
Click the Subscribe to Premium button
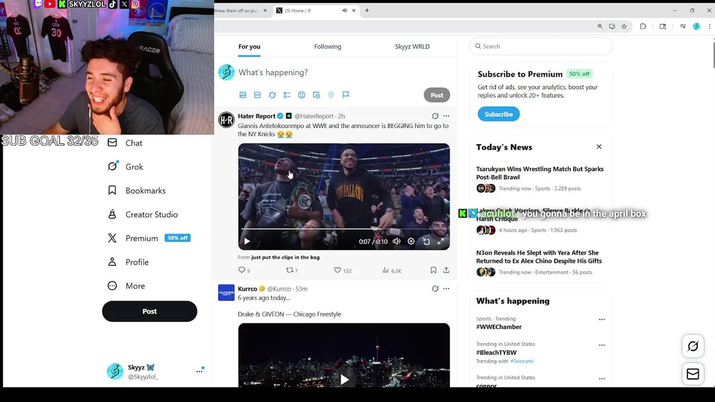(x=499, y=114)
